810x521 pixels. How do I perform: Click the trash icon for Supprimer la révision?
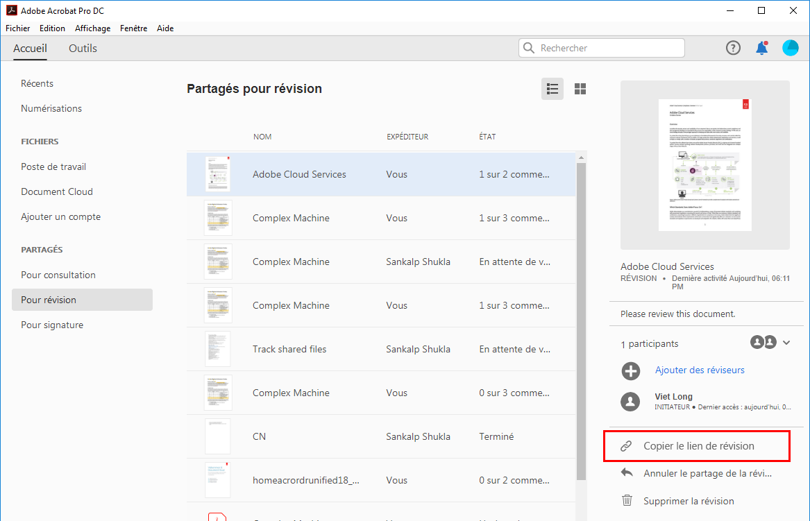pos(627,501)
